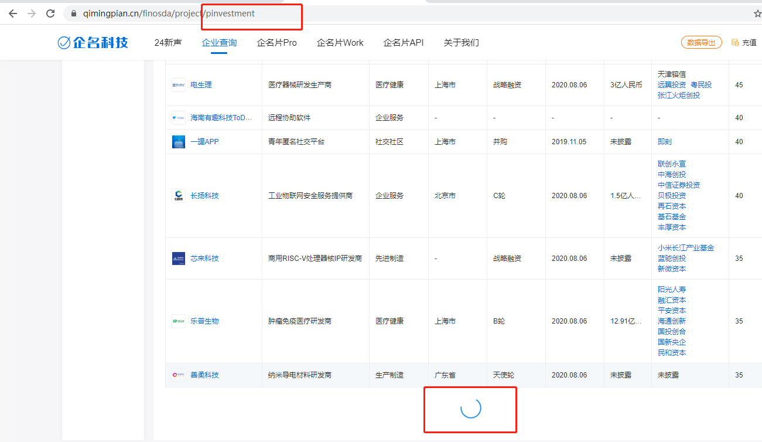
Task: Open the 长扬科技 project link
Action: click(x=204, y=196)
